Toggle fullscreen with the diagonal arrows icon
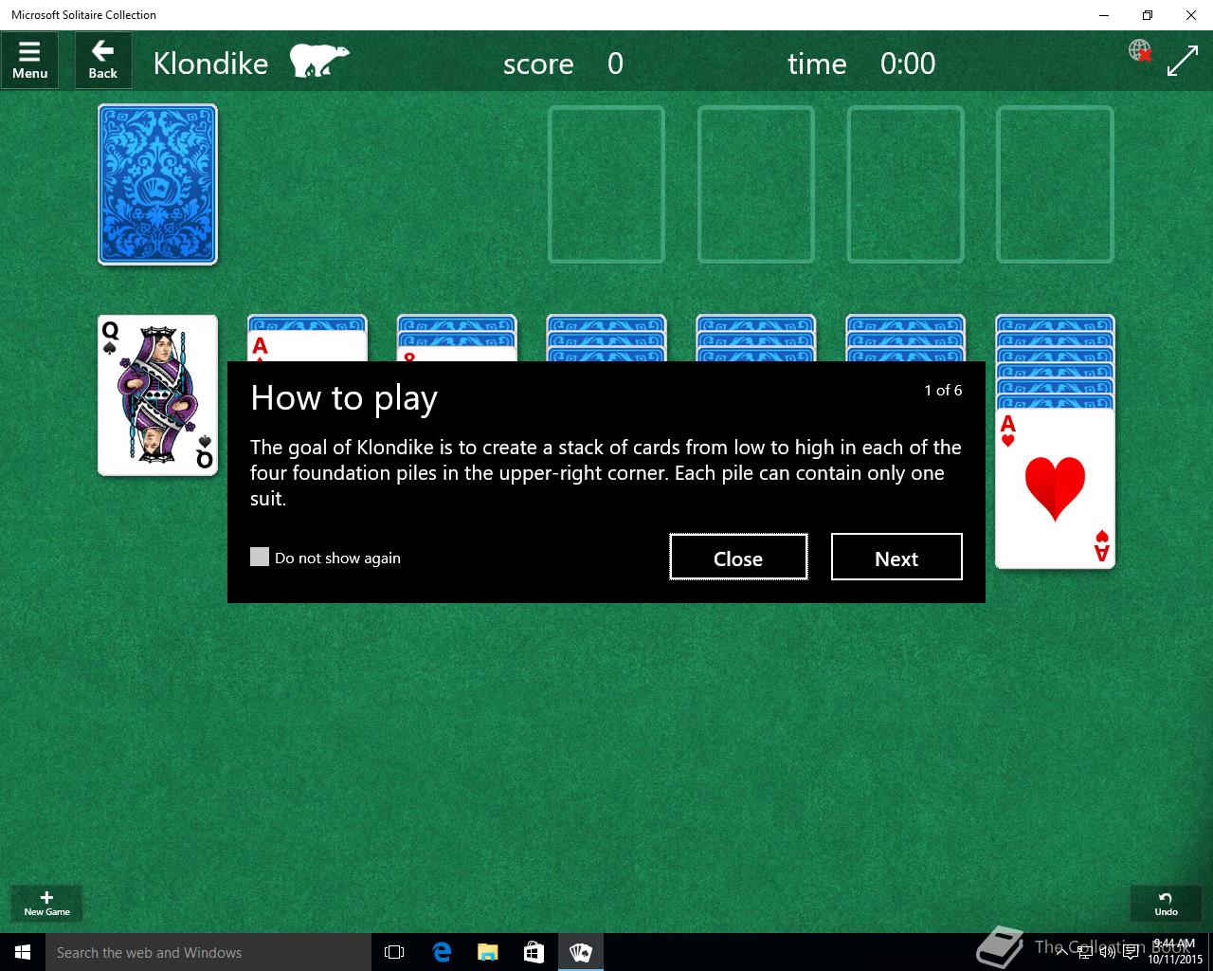This screenshot has height=971, width=1213. click(1183, 61)
